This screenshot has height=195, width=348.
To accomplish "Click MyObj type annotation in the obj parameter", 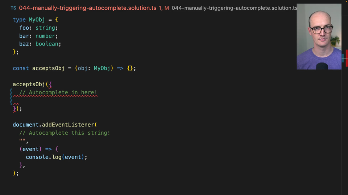I will click(x=102, y=68).
